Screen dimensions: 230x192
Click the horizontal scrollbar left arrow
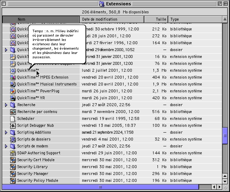pos(214,187)
